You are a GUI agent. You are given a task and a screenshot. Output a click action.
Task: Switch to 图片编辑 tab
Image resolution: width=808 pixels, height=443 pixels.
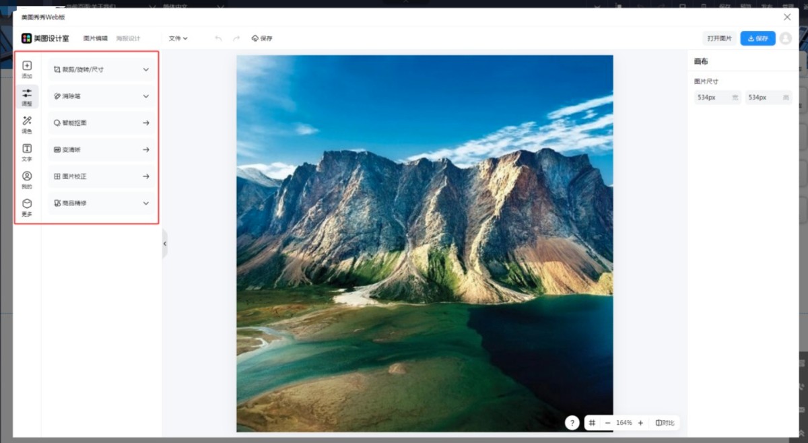point(96,38)
